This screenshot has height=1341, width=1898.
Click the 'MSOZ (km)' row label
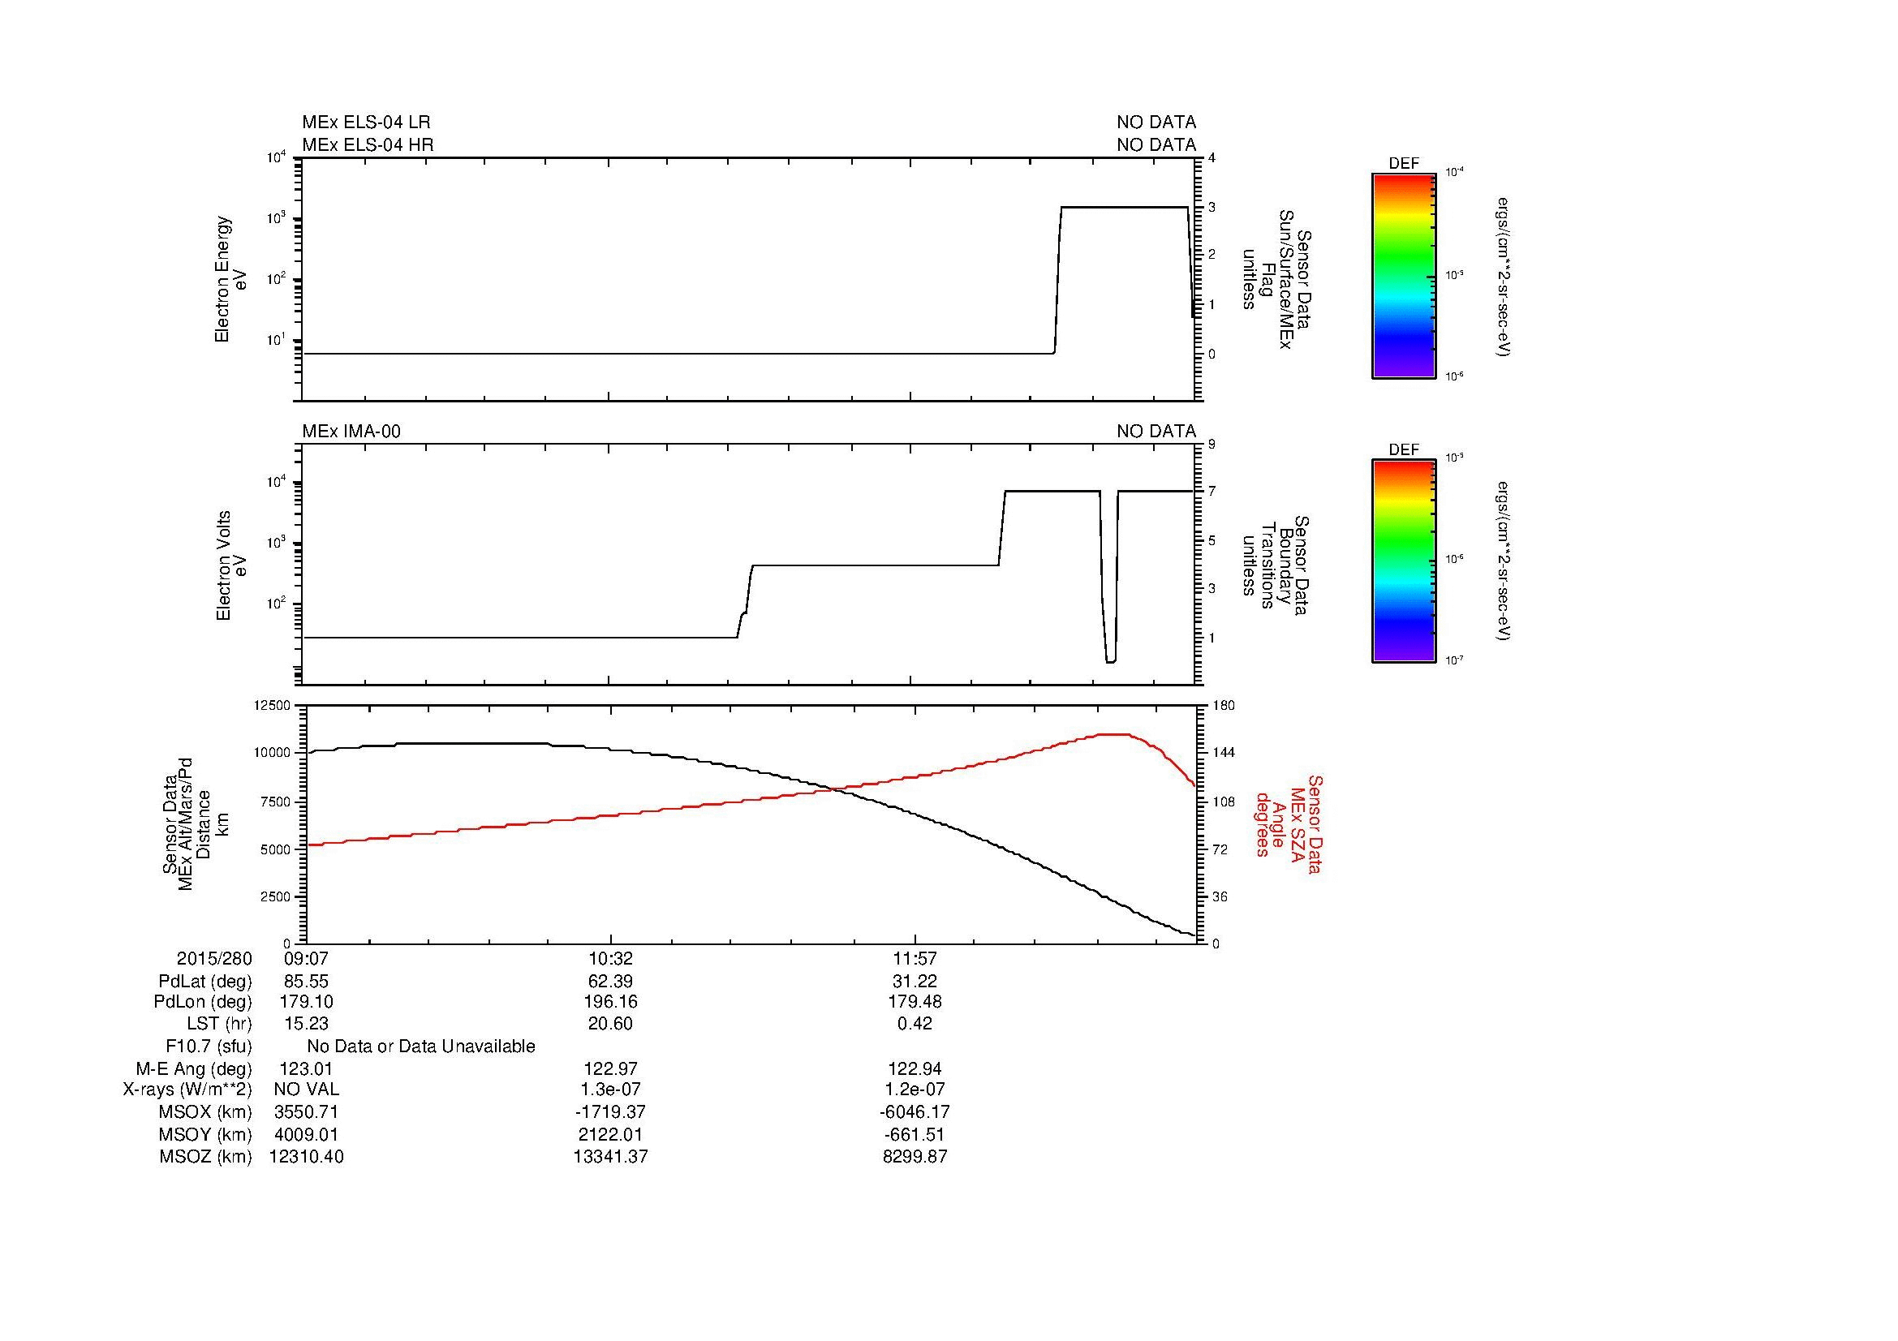(x=205, y=1157)
